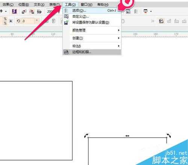This screenshot has height=165, width=188.
Task: Select 将设置保存为默认设置(D) menu entry
Action: coord(92,23)
